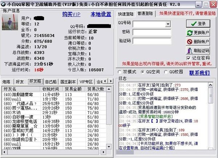Select friend row (60)妳諟我①荎卜
The image size is (218, 158).
54,139
